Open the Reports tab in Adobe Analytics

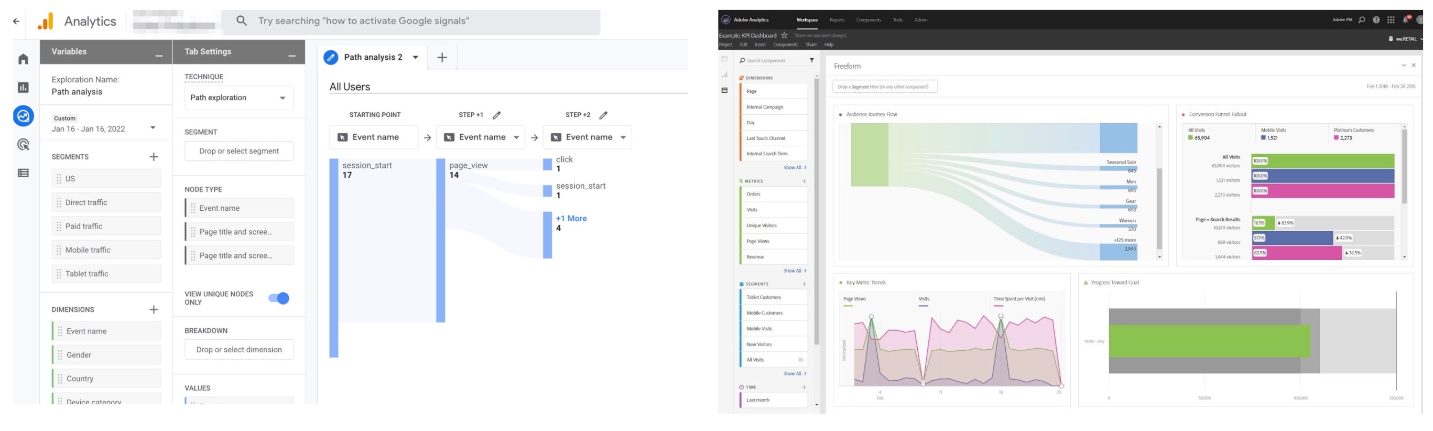click(x=837, y=20)
